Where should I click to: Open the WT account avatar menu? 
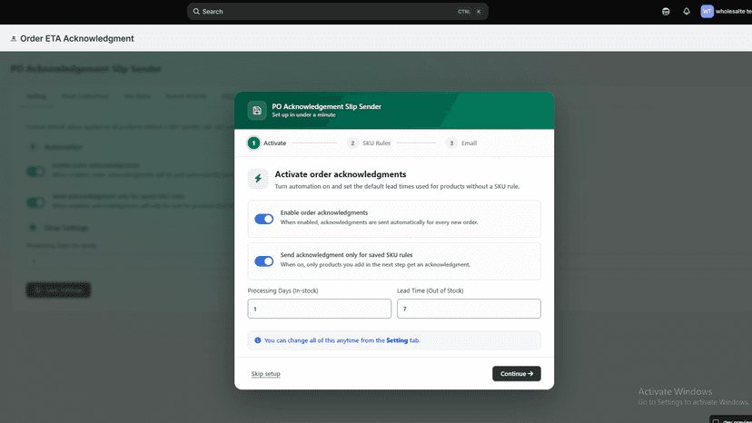[707, 12]
